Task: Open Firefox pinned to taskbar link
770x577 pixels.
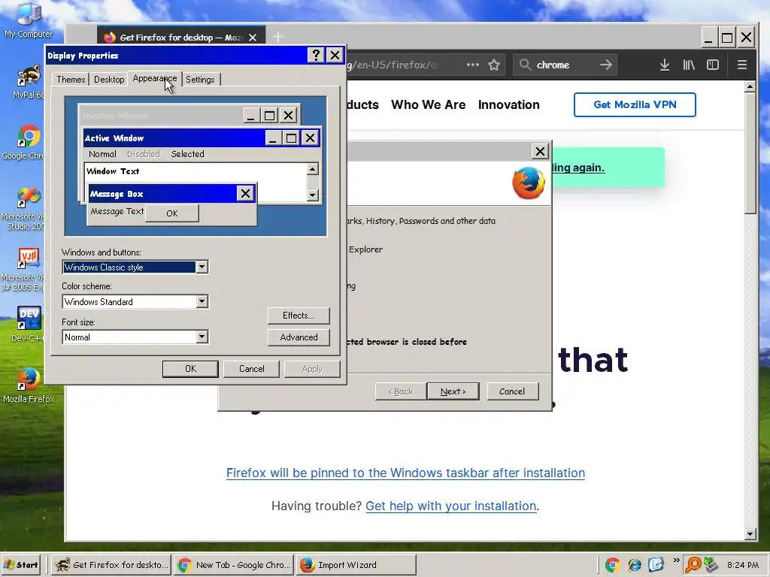Action: click(405, 473)
